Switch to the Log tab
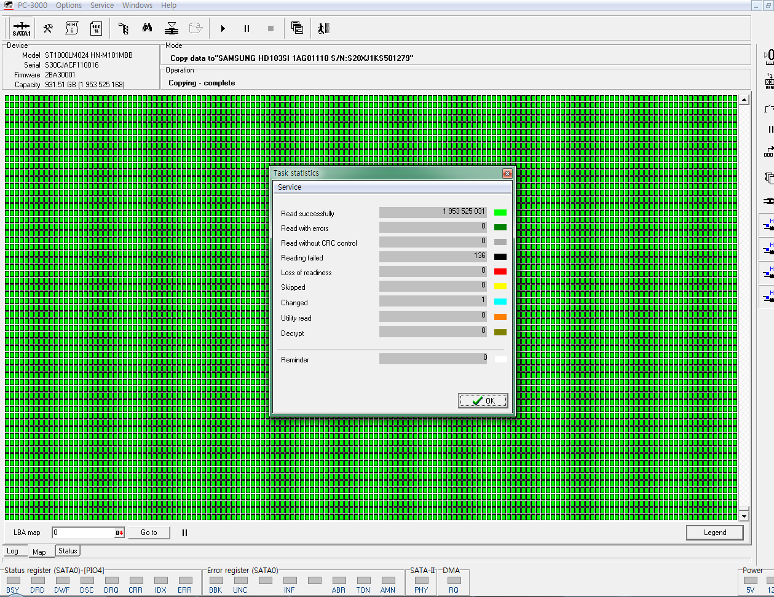 click(x=13, y=552)
